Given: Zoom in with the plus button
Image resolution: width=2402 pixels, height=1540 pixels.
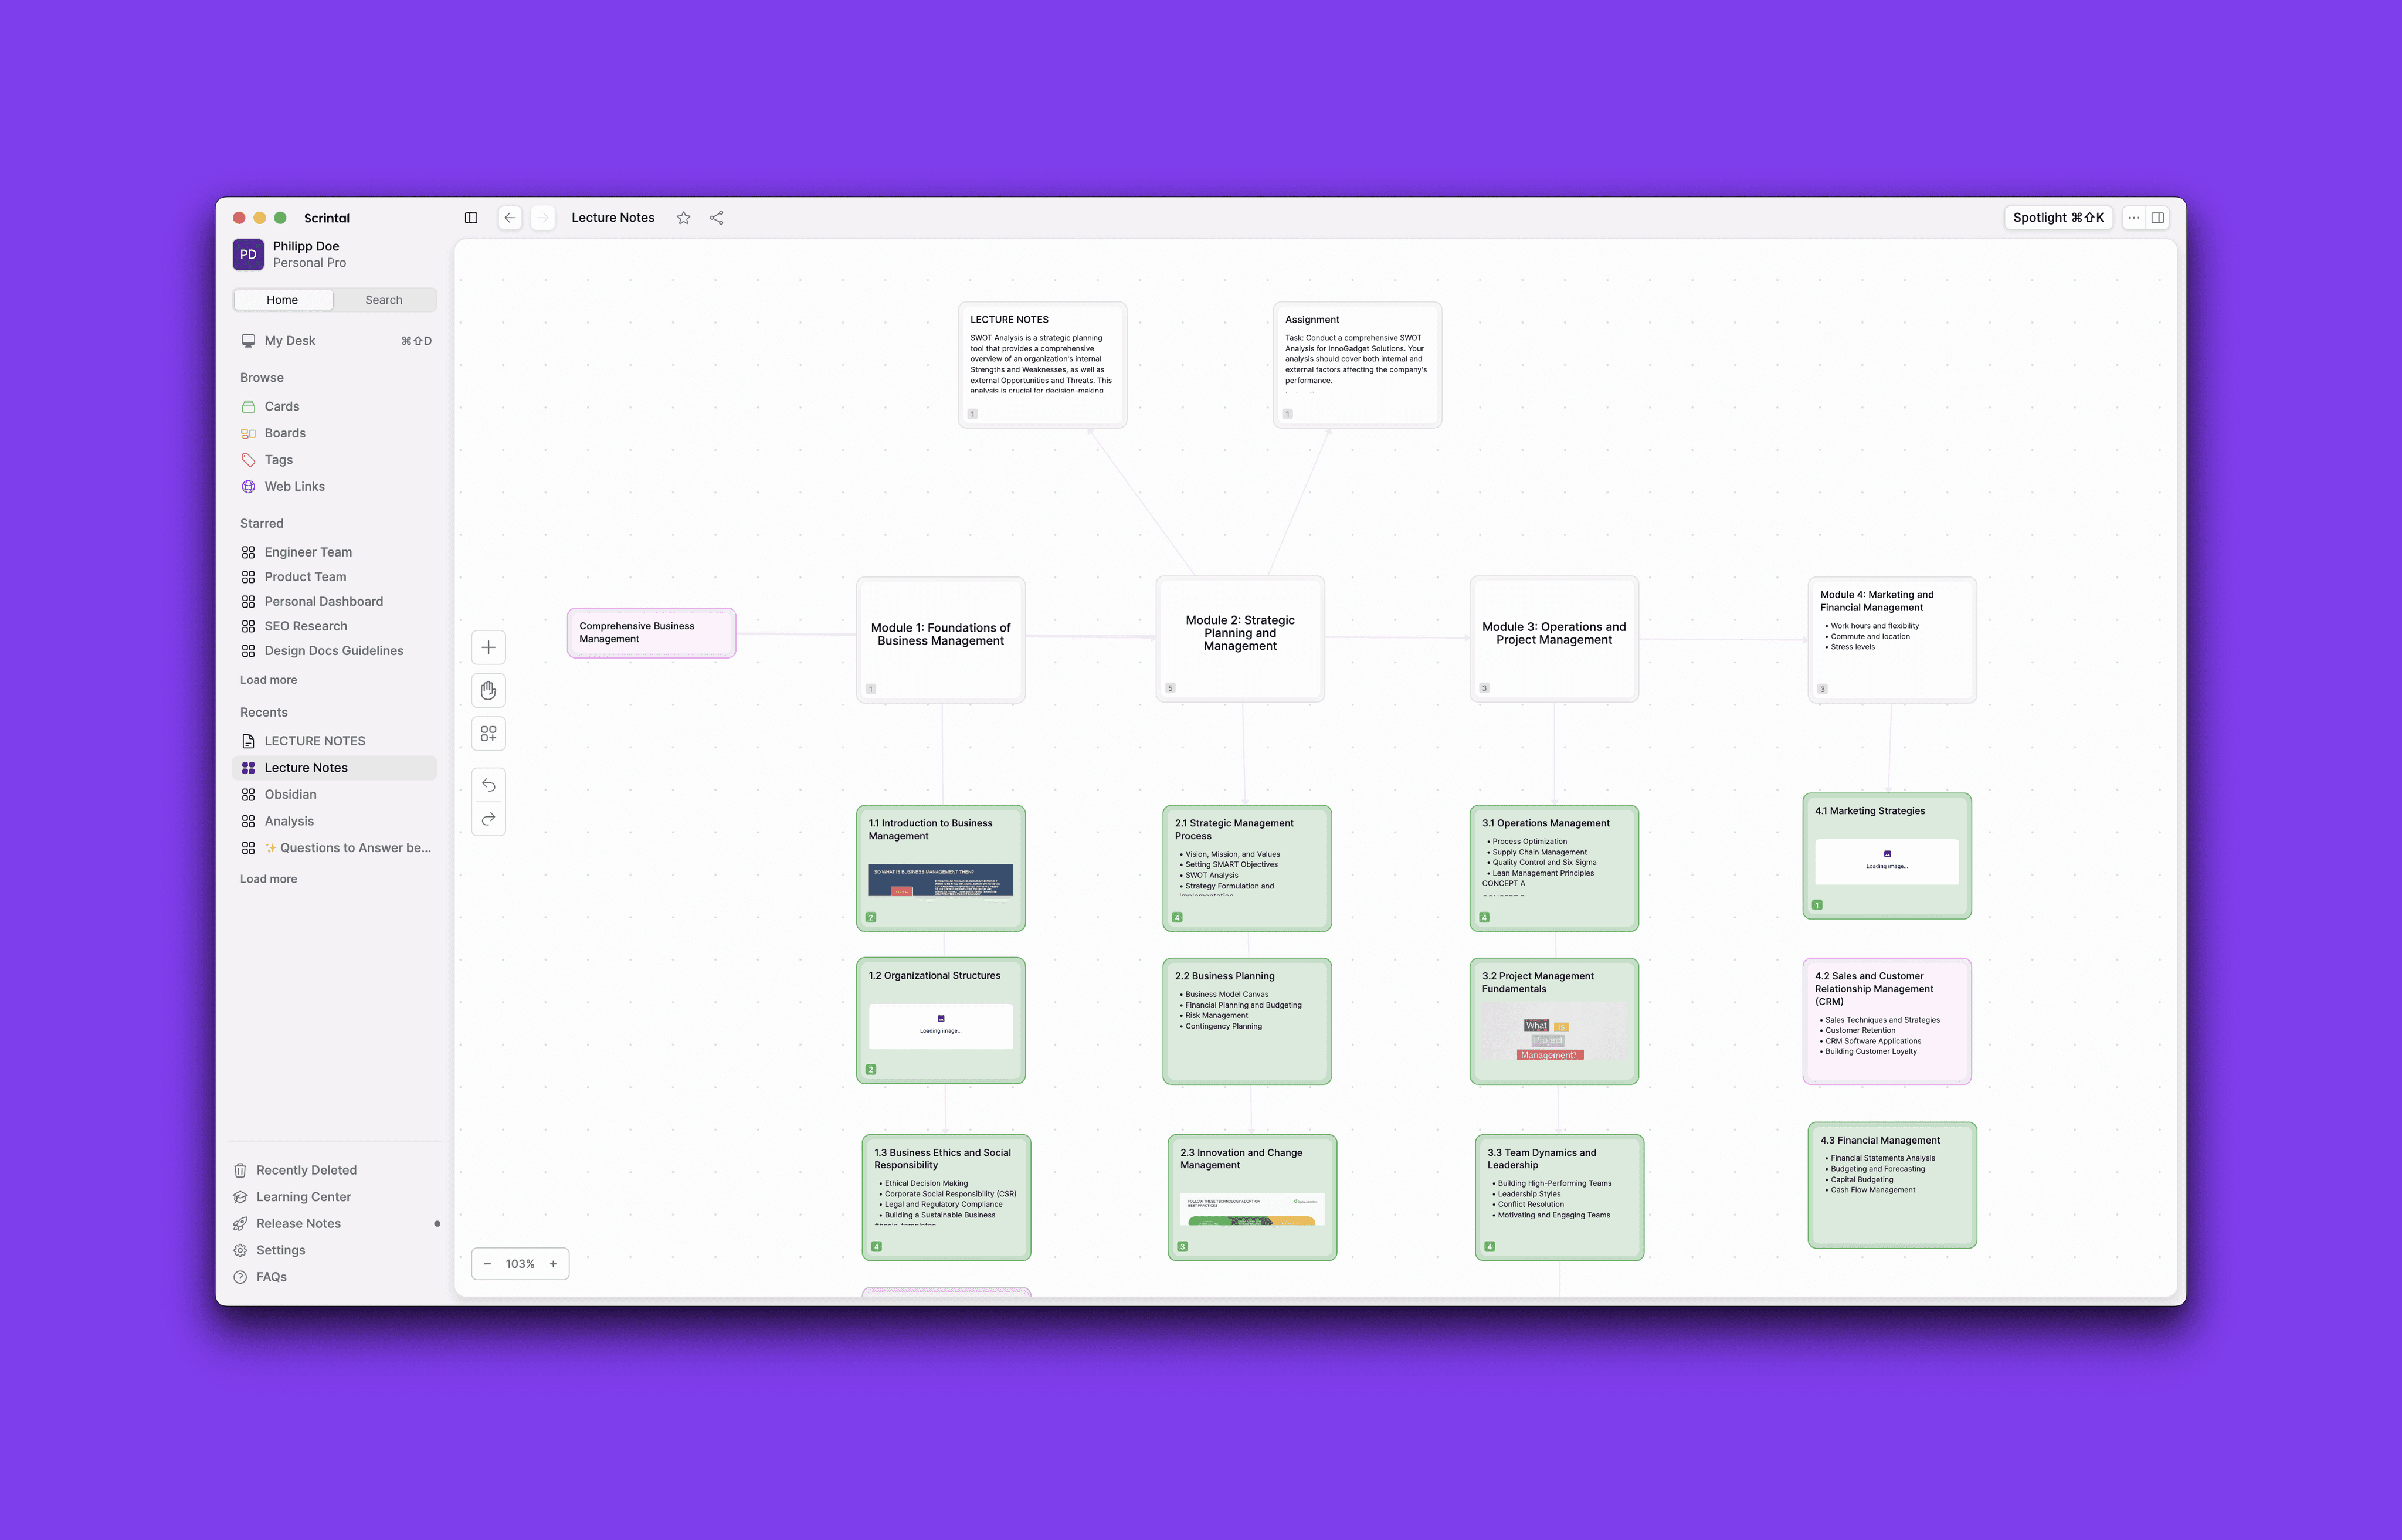Looking at the screenshot, I should 553,1264.
